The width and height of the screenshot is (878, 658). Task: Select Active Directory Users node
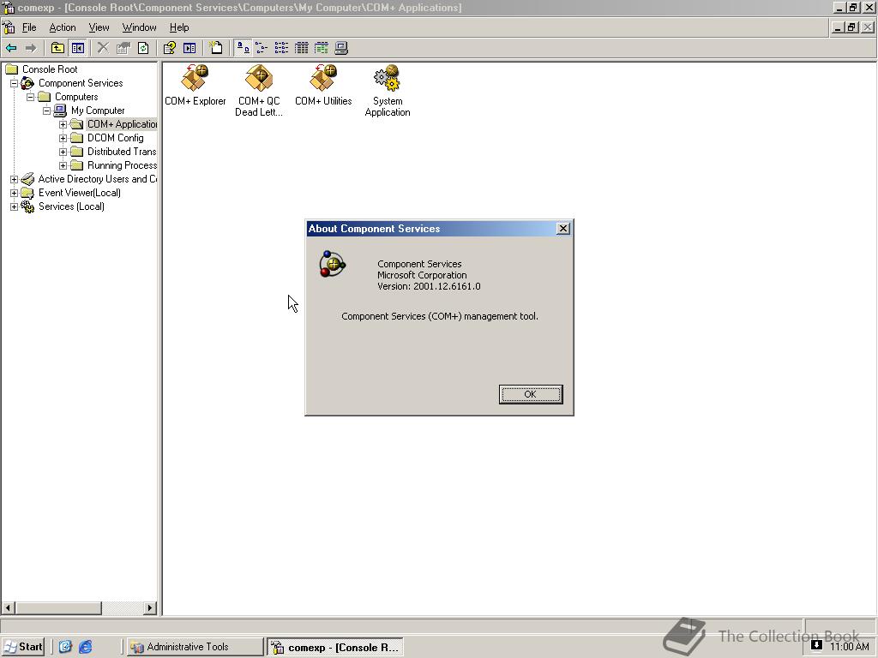98,179
